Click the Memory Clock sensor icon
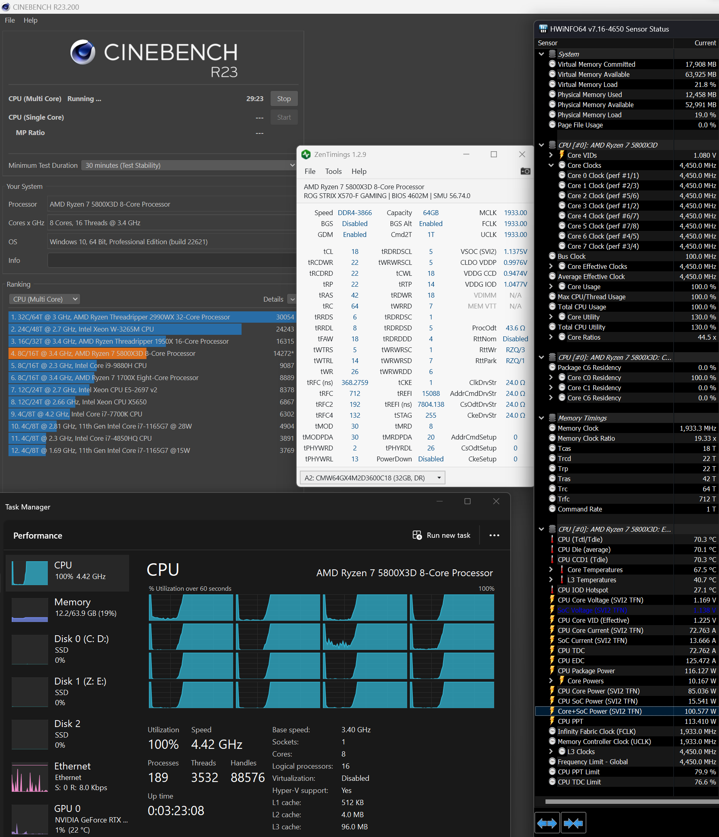 [552, 428]
